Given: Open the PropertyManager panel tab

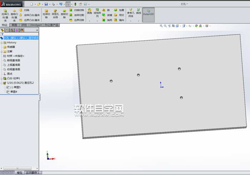Looking at the screenshot, I should (x=7, y=30).
